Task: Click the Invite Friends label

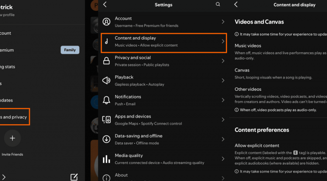Action: click(x=12, y=155)
